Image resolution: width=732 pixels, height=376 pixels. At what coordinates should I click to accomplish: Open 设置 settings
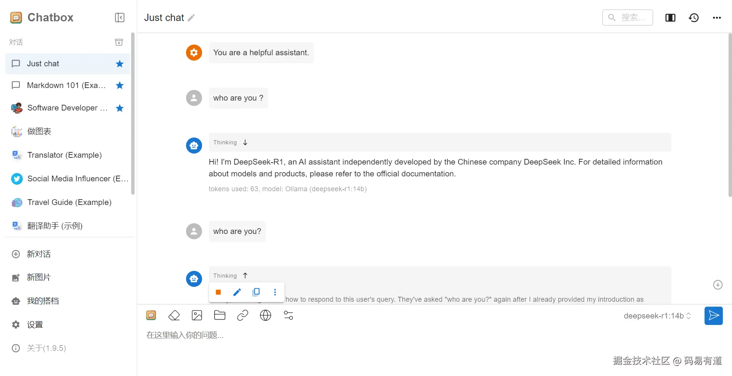35,325
